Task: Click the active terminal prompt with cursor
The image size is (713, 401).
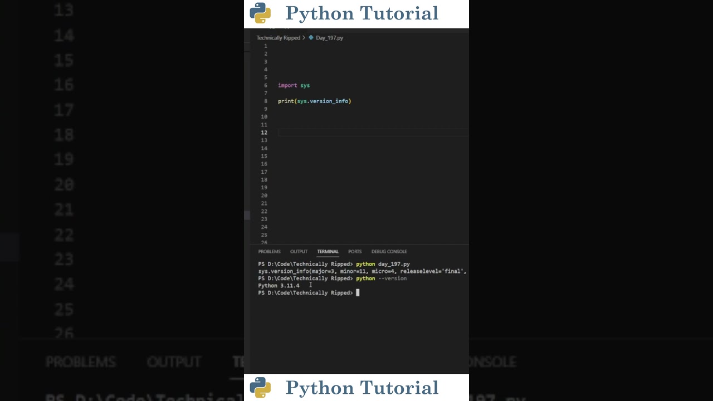Action: click(x=309, y=293)
